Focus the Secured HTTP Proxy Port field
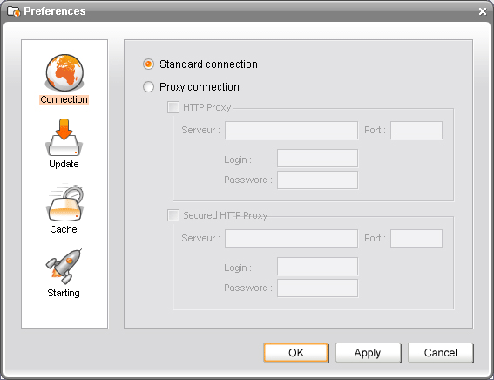Image resolution: width=494 pixels, height=380 pixels. pyautogui.click(x=416, y=238)
